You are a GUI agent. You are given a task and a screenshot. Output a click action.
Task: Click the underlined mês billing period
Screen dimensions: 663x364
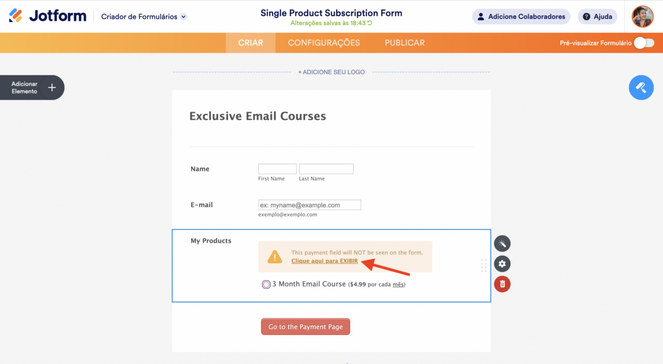[398, 285]
